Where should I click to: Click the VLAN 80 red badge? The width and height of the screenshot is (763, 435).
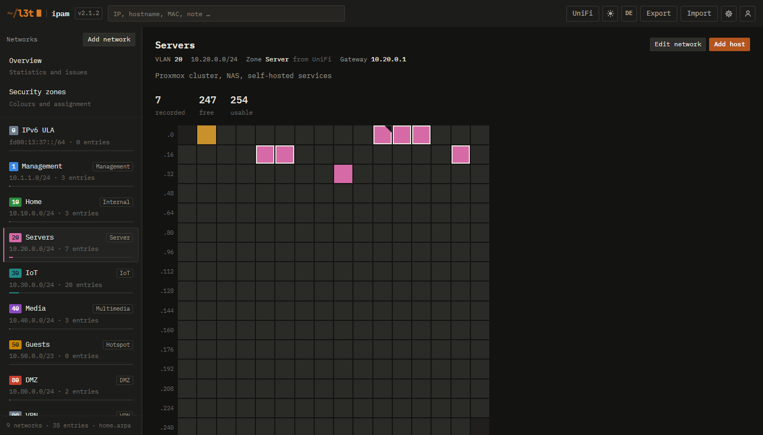pyautogui.click(x=15, y=380)
